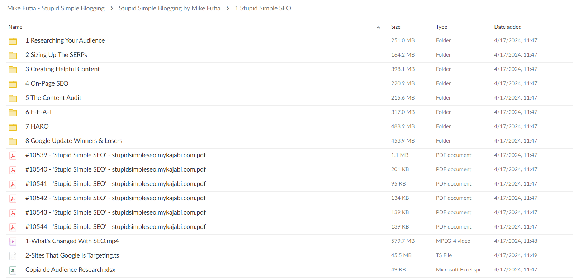
Task: Open folder 3 Creating Helpful Content
Action: 63,69
